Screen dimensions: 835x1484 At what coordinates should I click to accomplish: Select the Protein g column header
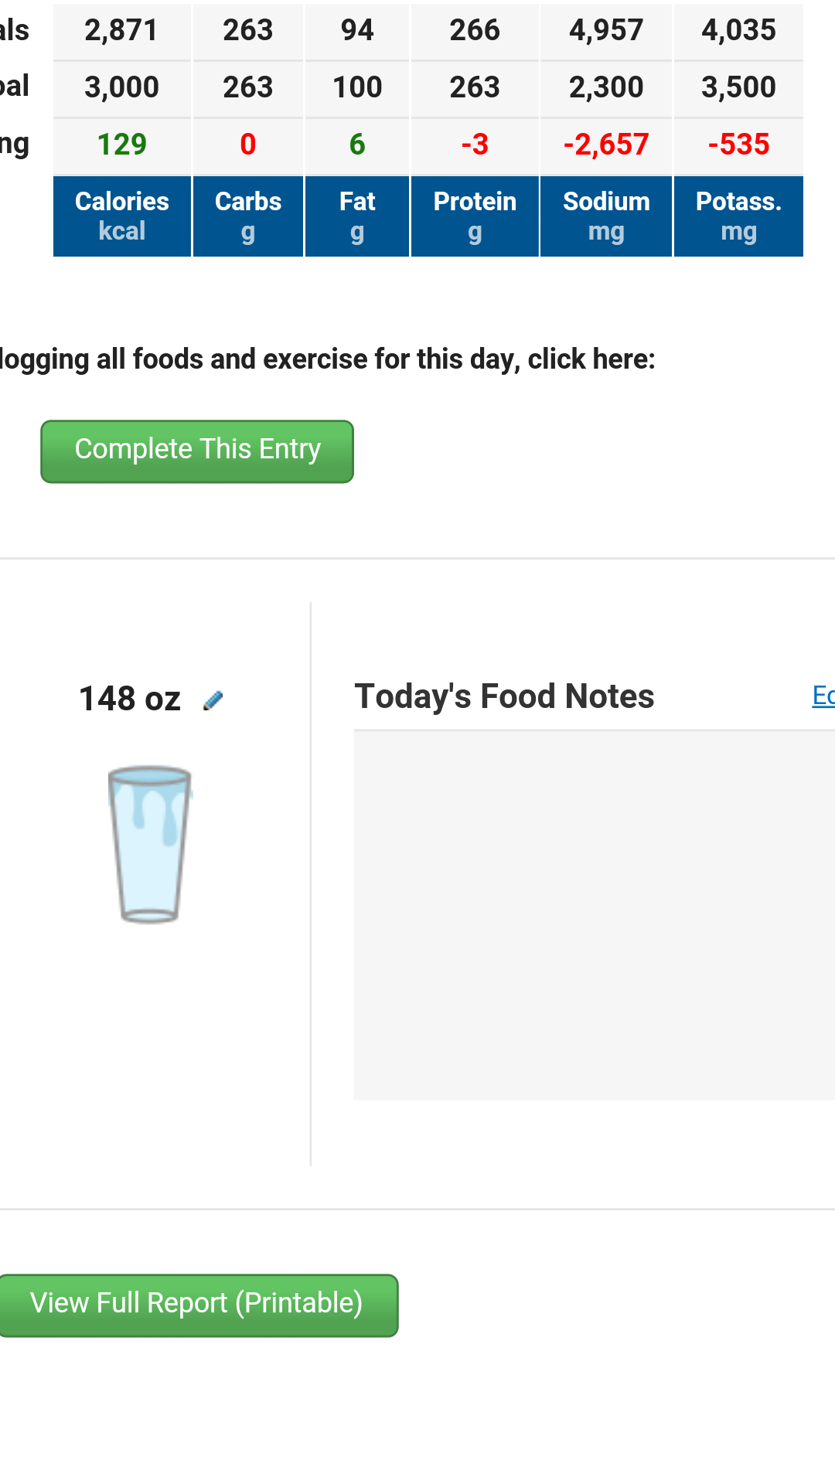(x=475, y=216)
